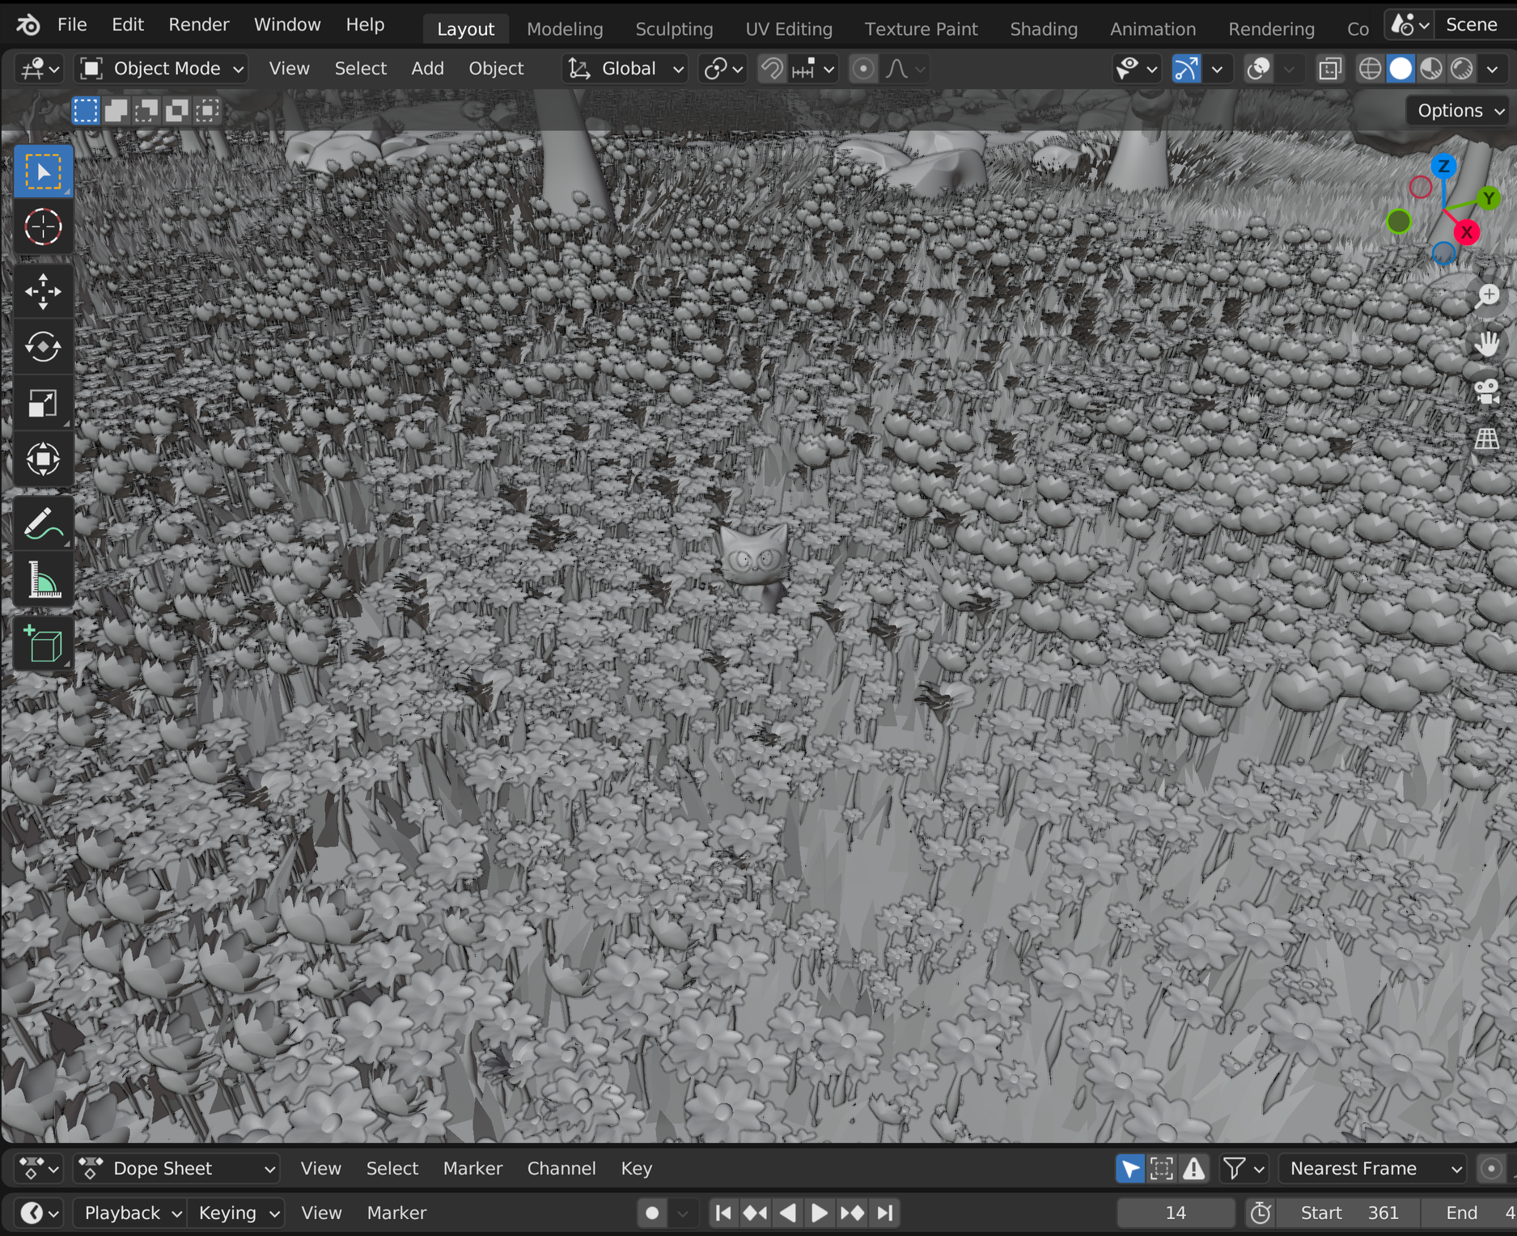Toggle snapping magnet

[x=772, y=69]
